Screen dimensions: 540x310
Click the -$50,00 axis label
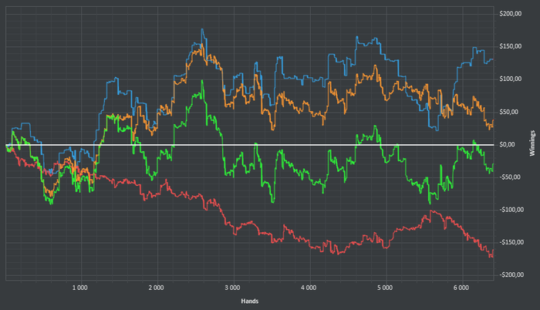(510, 177)
